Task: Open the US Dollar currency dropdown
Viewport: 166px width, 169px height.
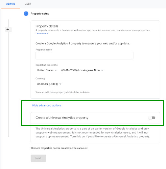Action: [49, 84]
